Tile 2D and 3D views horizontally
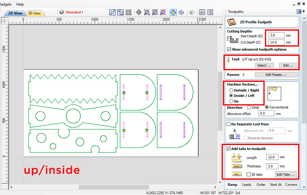Image resolution: width=307 pixels, height=195 pixels. [202, 12]
